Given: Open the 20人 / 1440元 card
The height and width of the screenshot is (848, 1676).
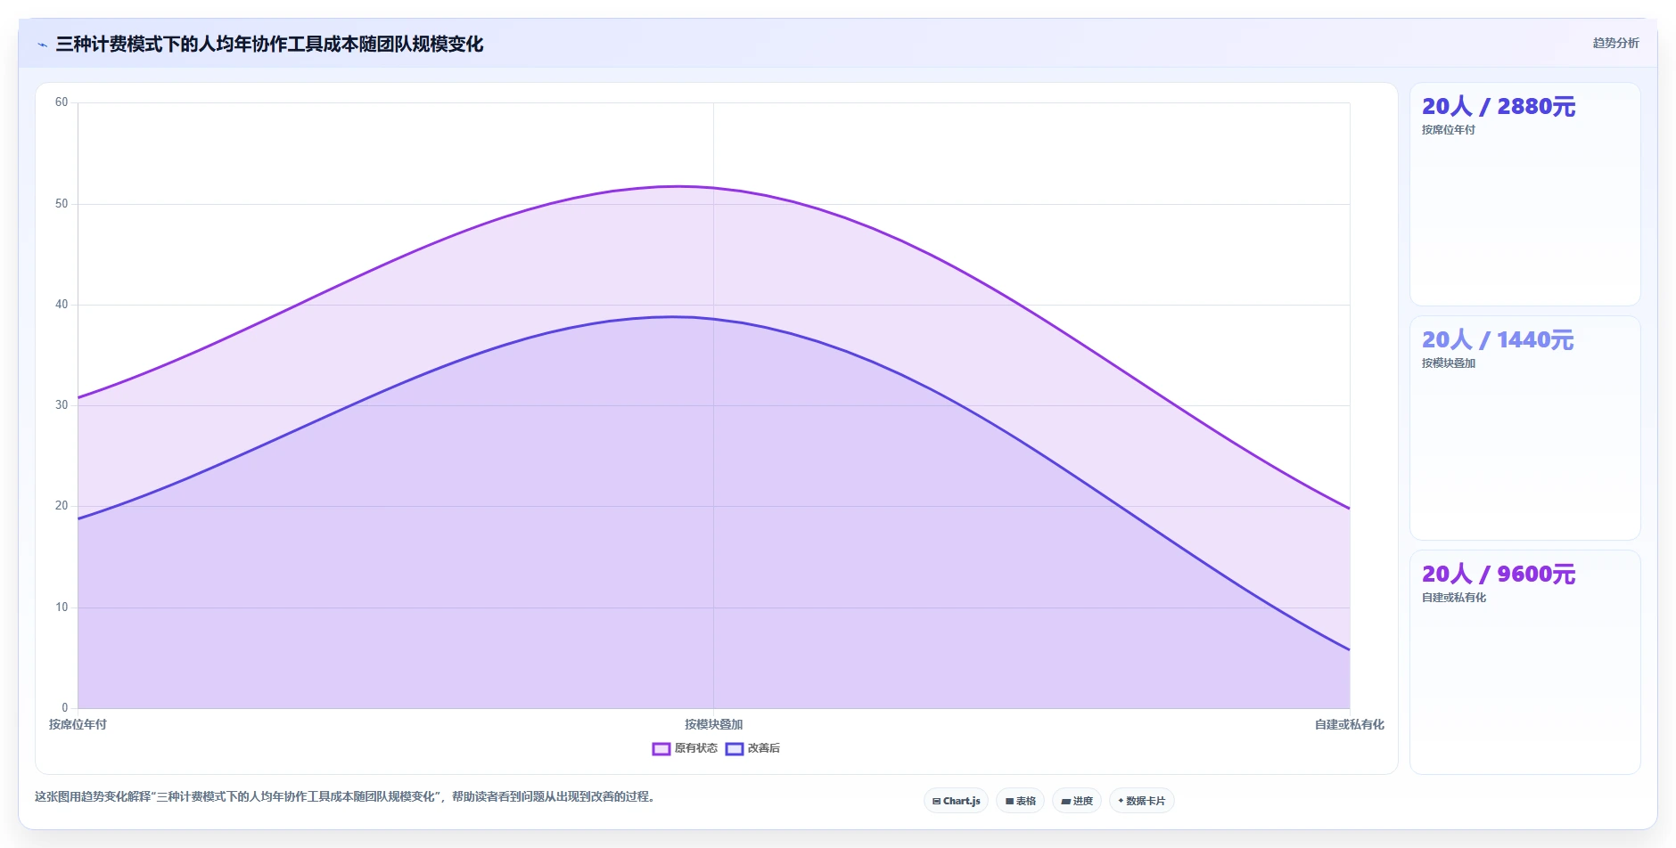Looking at the screenshot, I should [x=1524, y=428].
